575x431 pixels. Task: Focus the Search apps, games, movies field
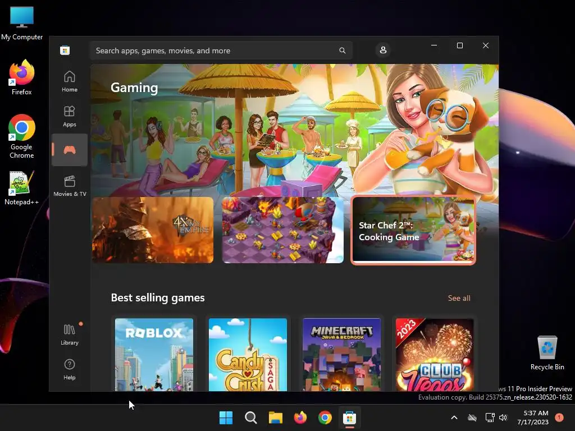[x=221, y=51]
